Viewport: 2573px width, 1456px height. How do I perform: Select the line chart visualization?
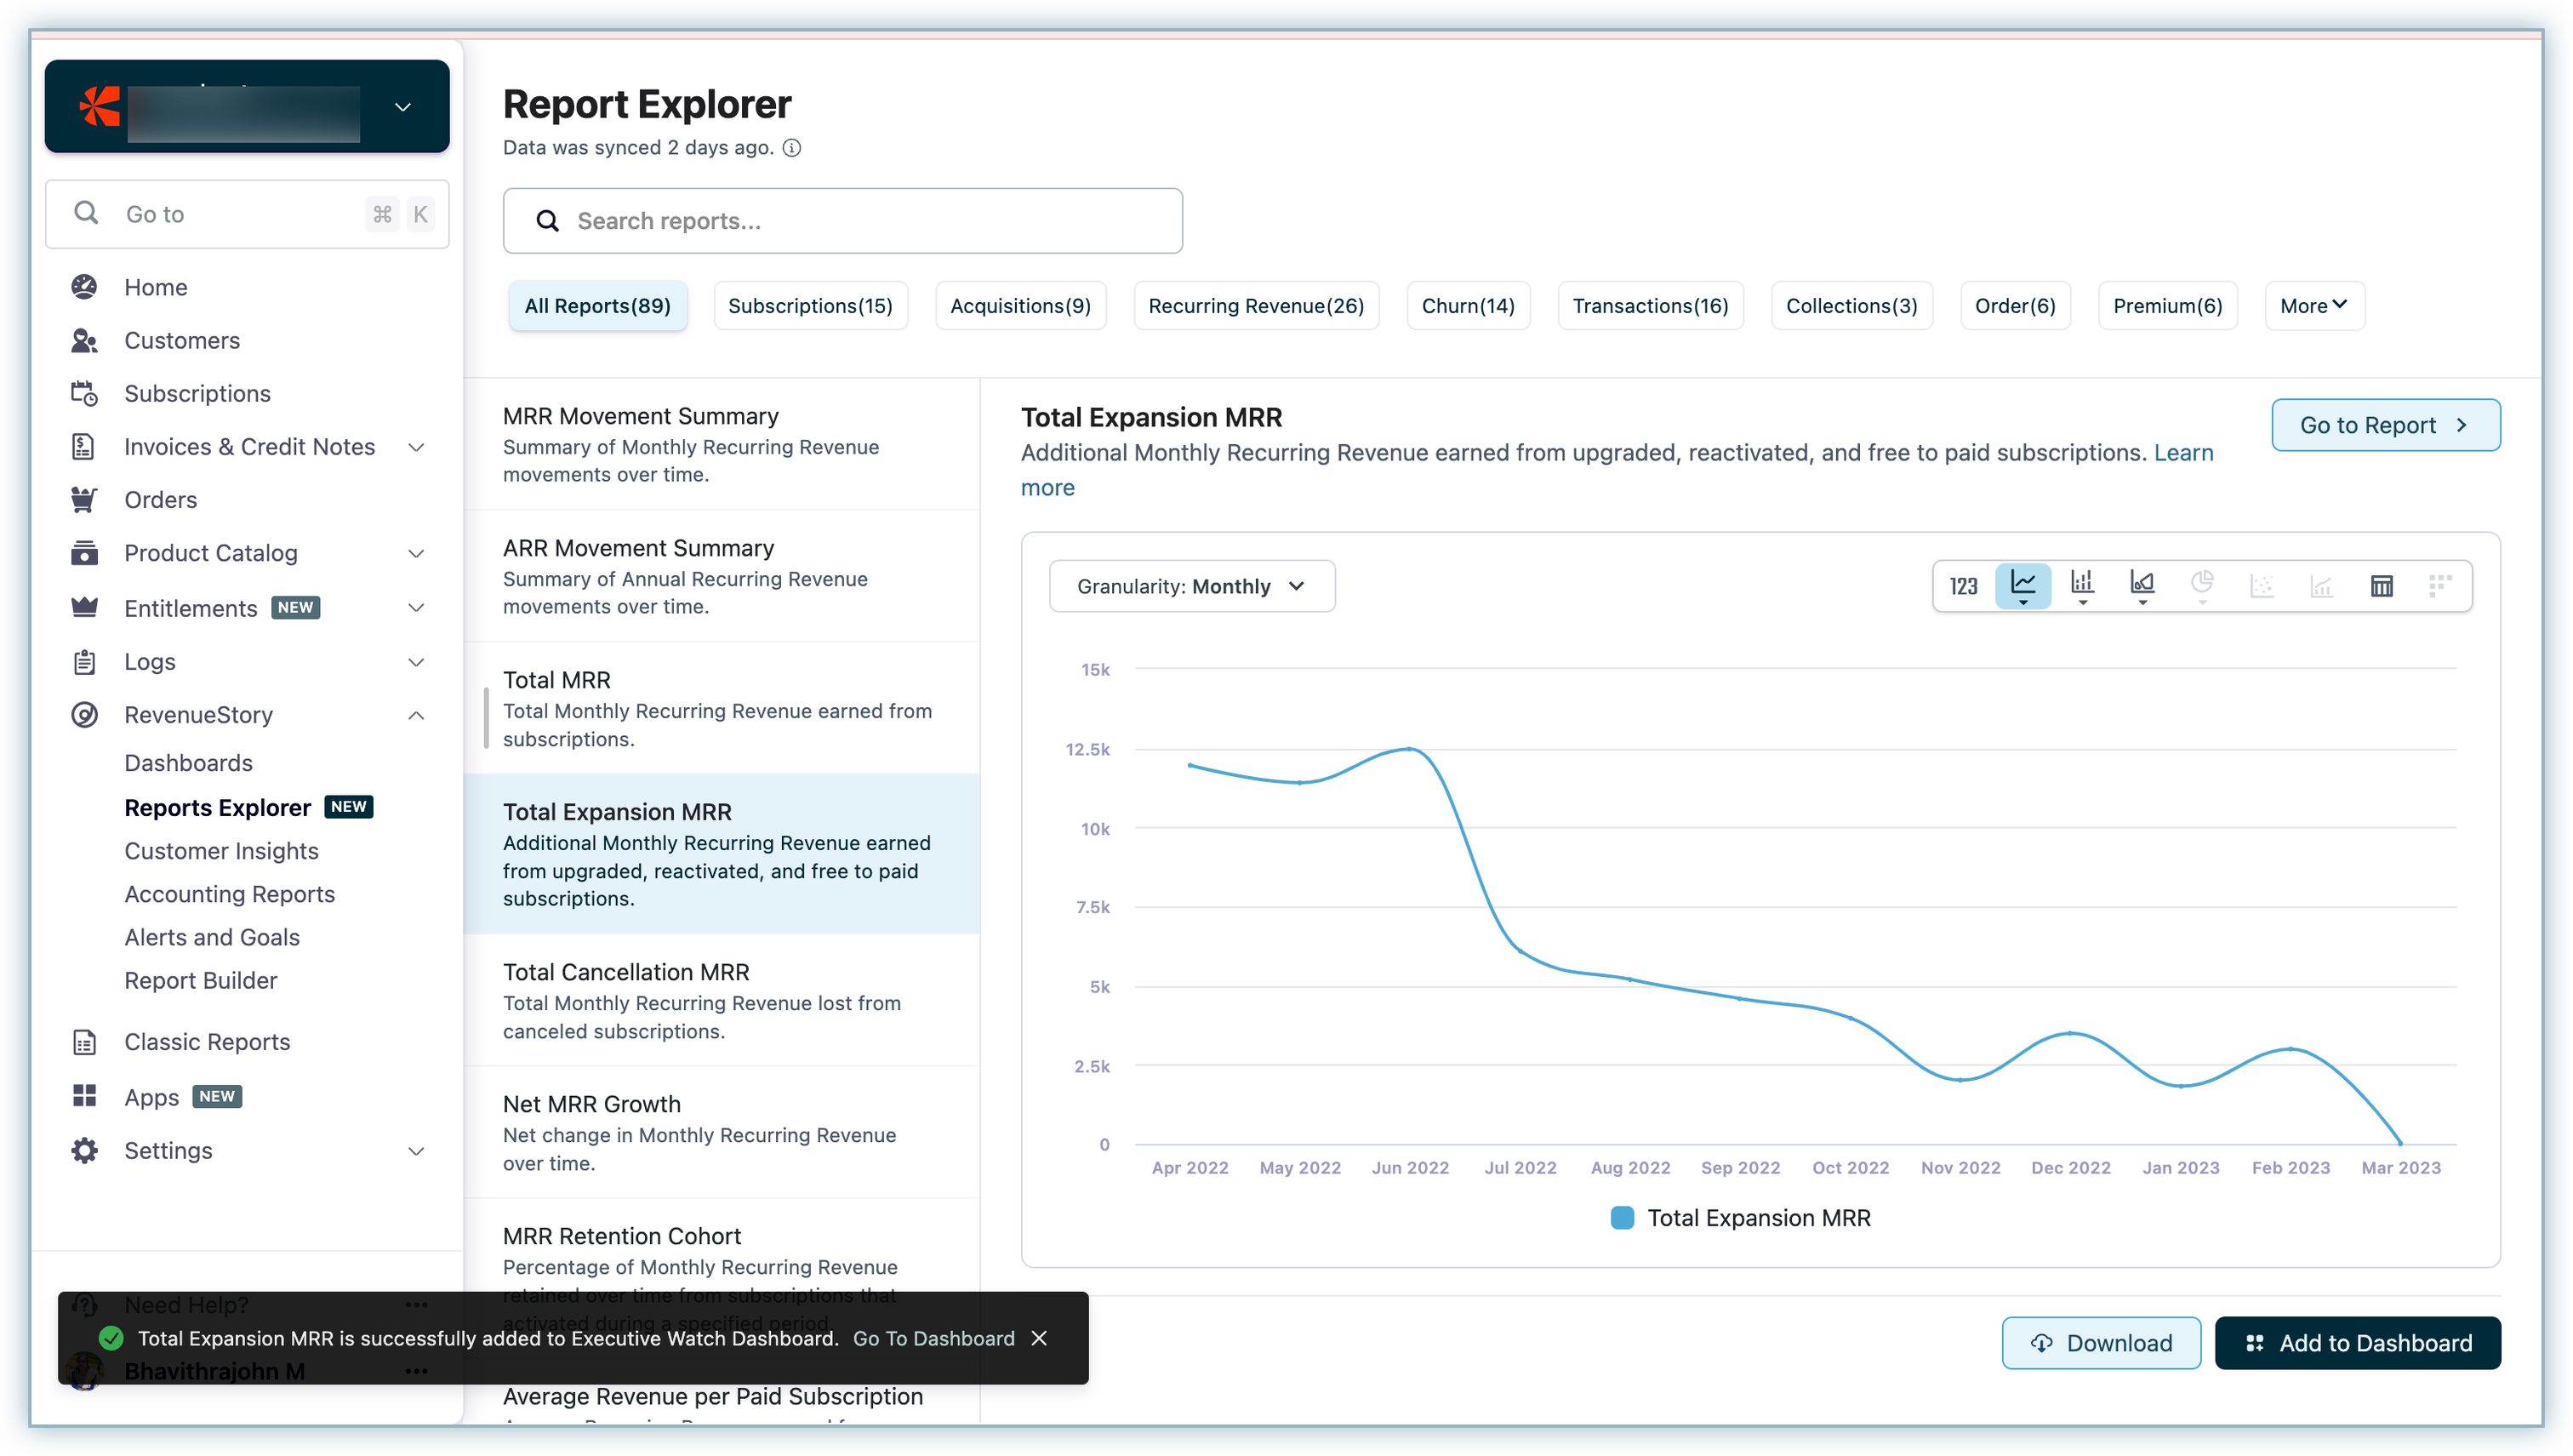(x=2022, y=584)
